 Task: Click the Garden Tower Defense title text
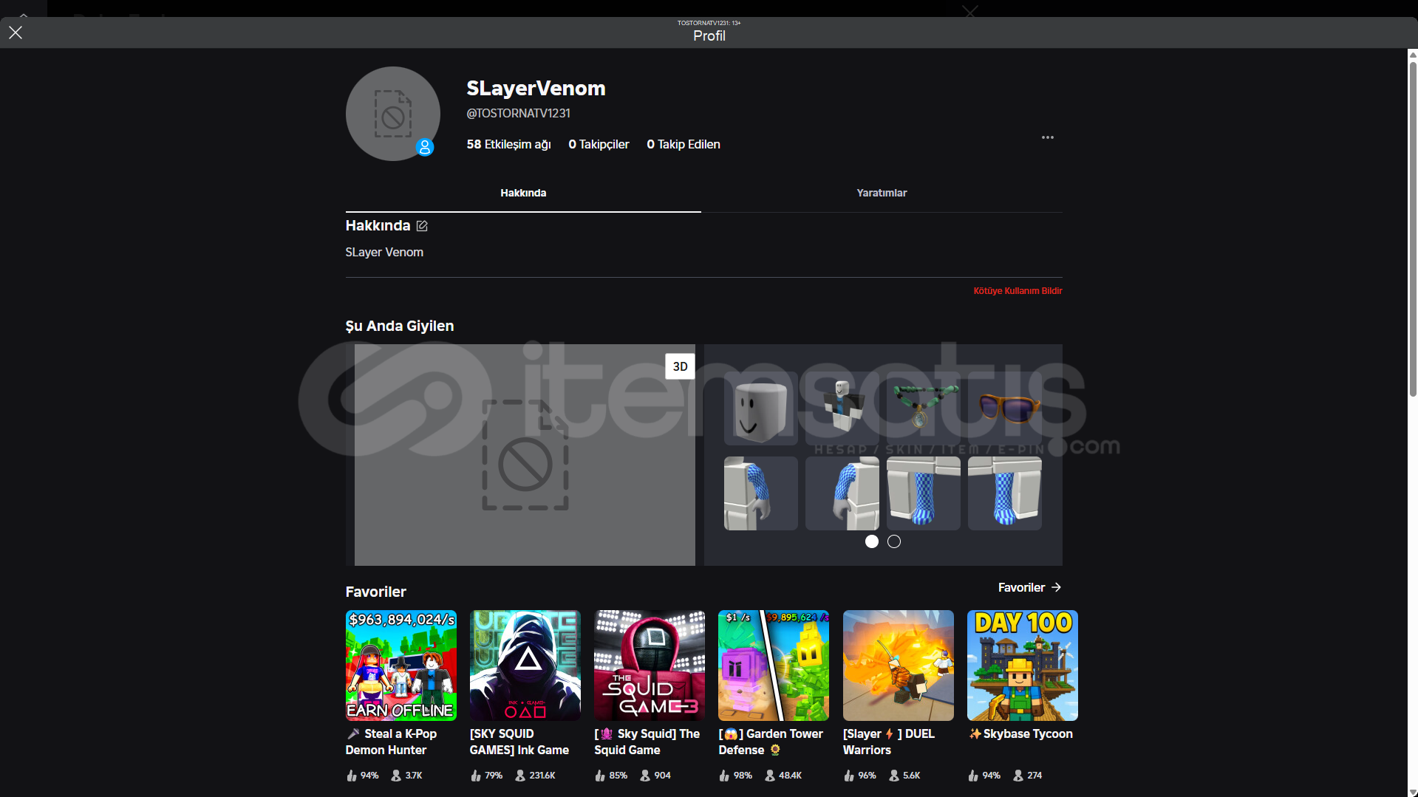(x=771, y=742)
